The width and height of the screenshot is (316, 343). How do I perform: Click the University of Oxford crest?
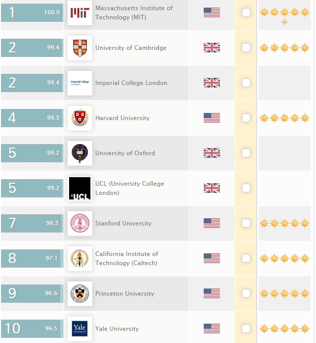[80, 153]
